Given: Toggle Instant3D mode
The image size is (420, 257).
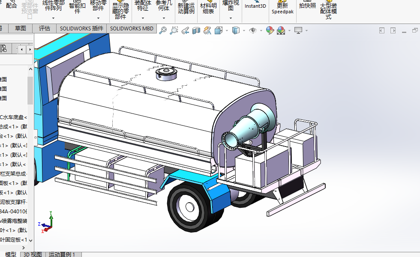Looking at the screenshot, I should (255, 6).
